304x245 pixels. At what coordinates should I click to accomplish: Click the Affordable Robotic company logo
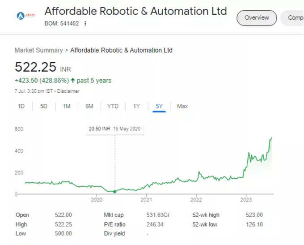coord(25,16)
